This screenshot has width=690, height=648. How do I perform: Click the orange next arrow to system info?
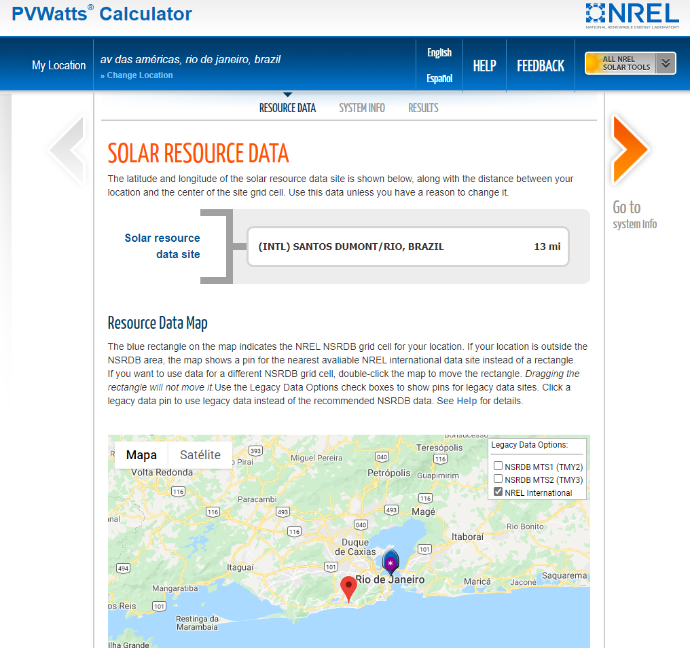pyautogui.click(x=630, y=149)
